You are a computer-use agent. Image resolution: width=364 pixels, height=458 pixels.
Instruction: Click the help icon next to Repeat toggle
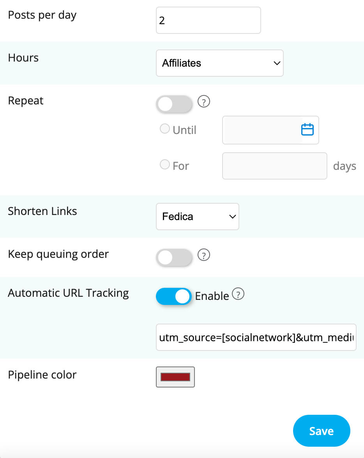click(x=204, y=102)
